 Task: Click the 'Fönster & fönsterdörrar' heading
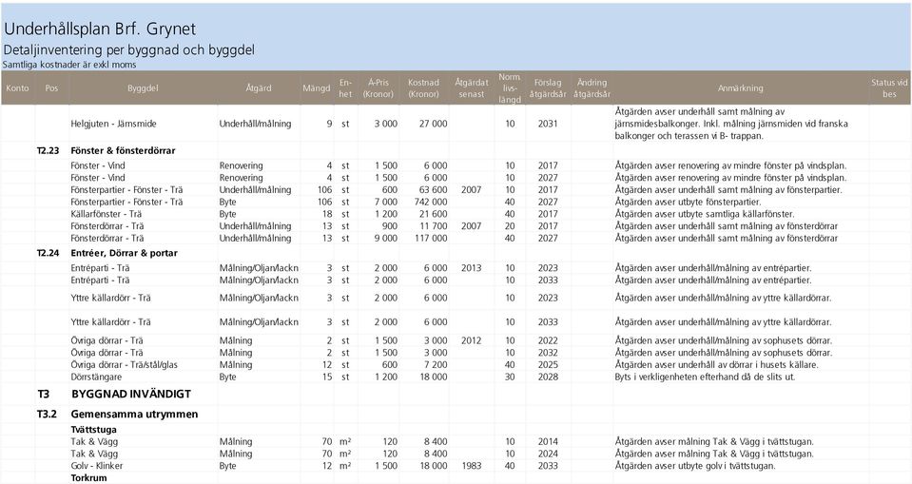pyautogui.click(x=124, y=150)
